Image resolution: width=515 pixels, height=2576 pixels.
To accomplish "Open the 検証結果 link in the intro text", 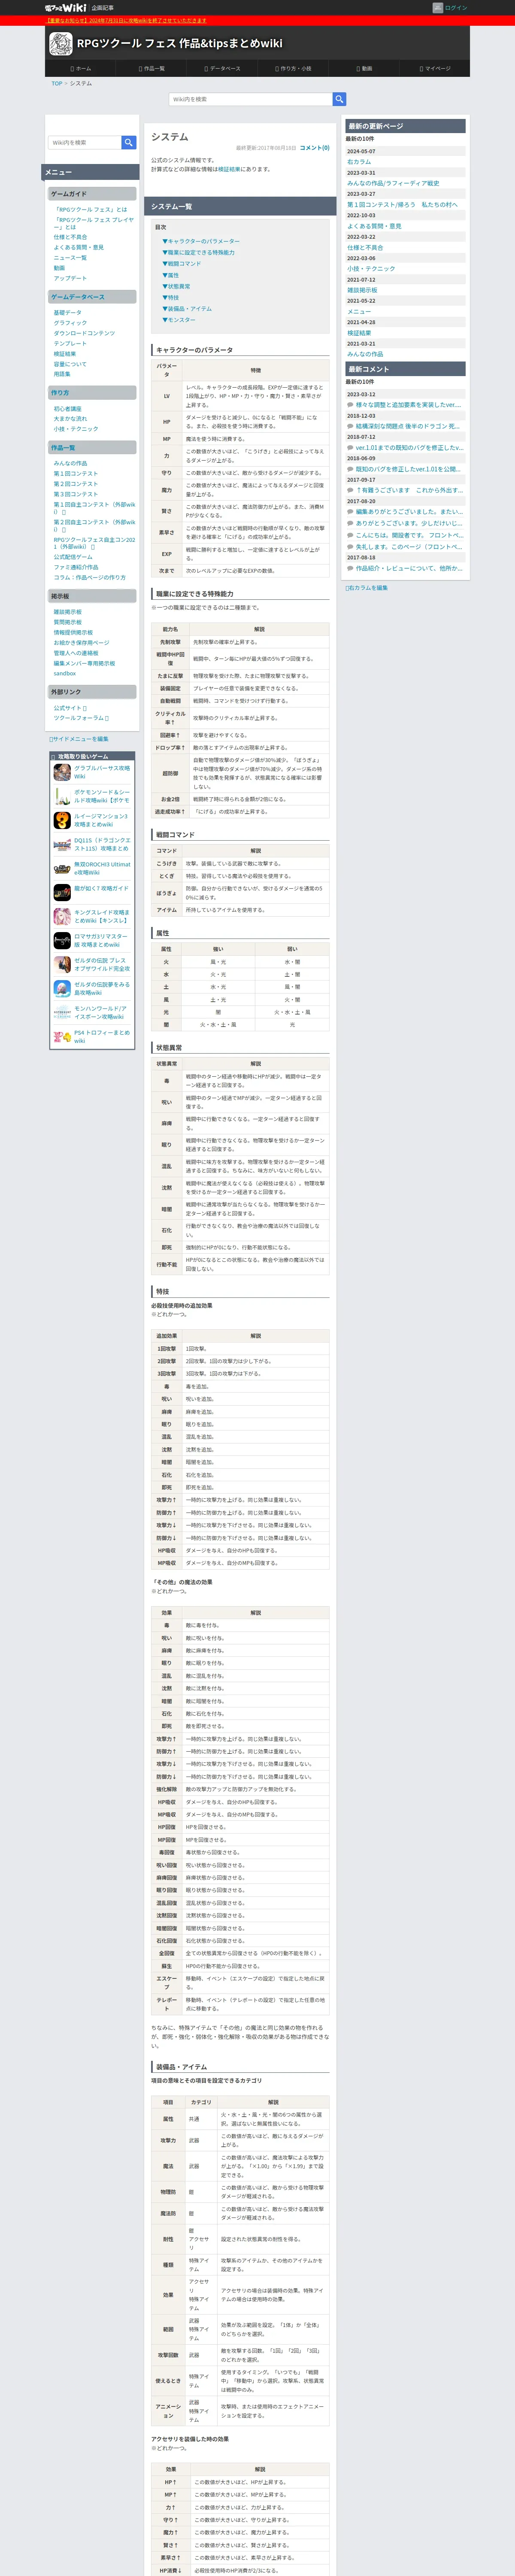I will coord(229,169).
